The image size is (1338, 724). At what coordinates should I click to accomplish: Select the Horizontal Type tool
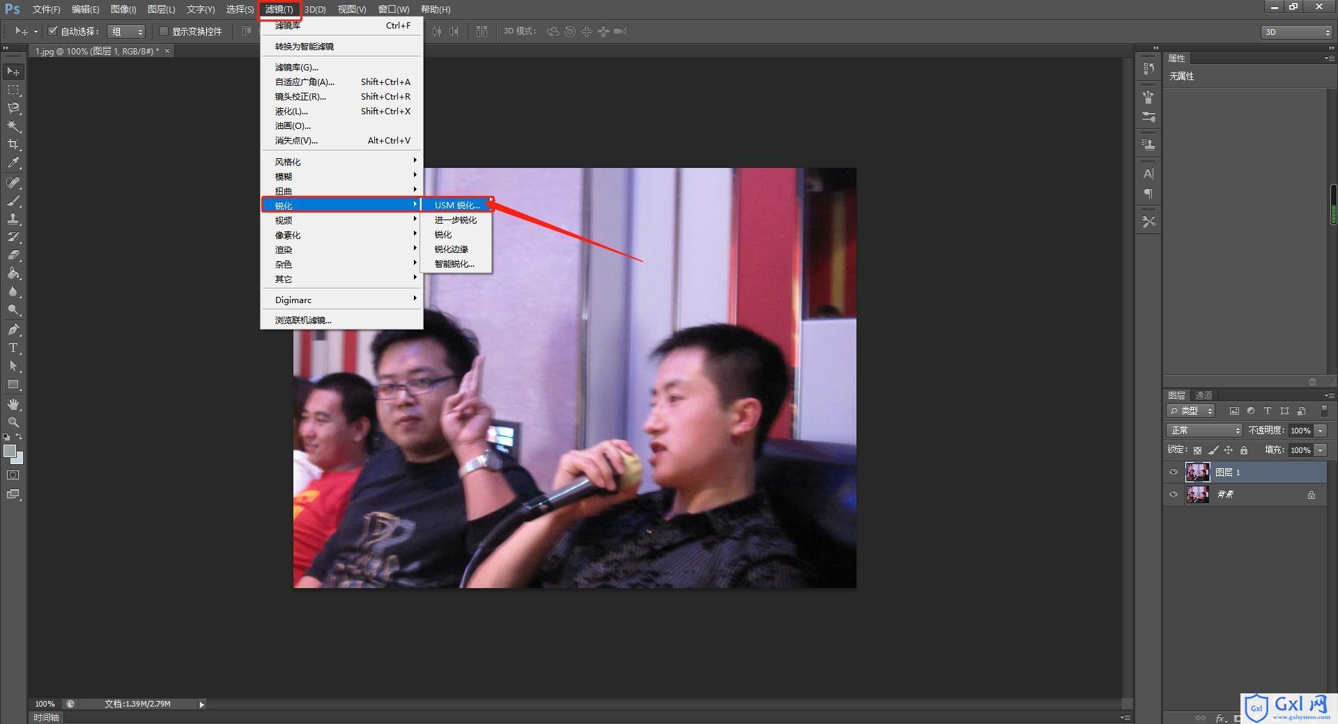(x=13, y=348)
